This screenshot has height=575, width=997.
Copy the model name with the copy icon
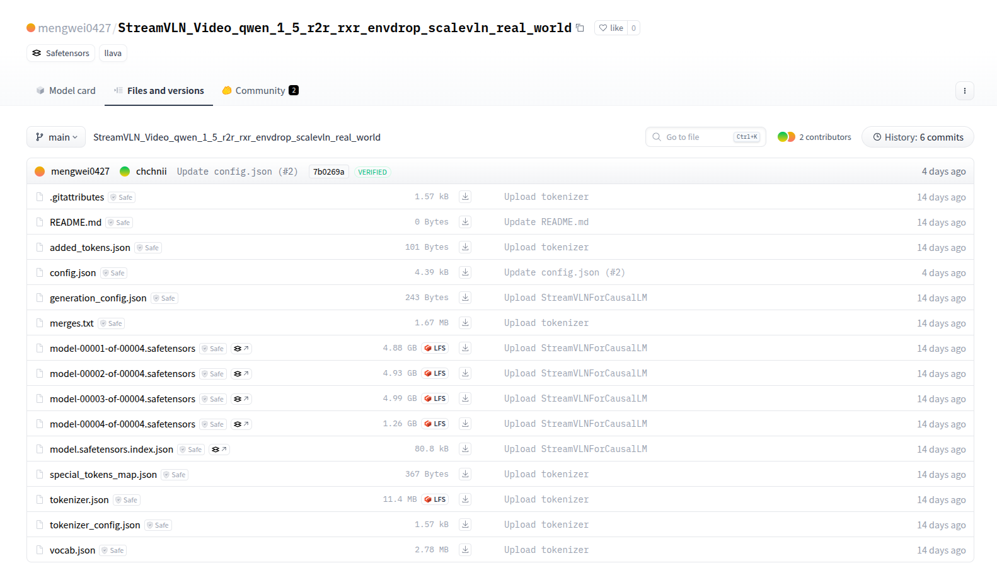(580, 28)
